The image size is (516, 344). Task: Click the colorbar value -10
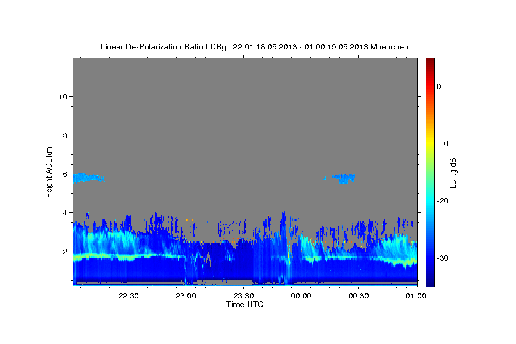pyautogui.click(x=442, y=144)
